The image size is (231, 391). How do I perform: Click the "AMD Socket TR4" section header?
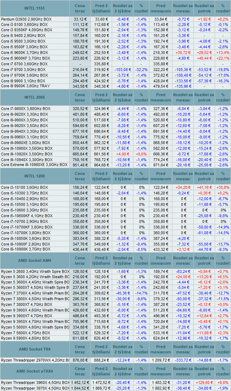tap(35, 349)
